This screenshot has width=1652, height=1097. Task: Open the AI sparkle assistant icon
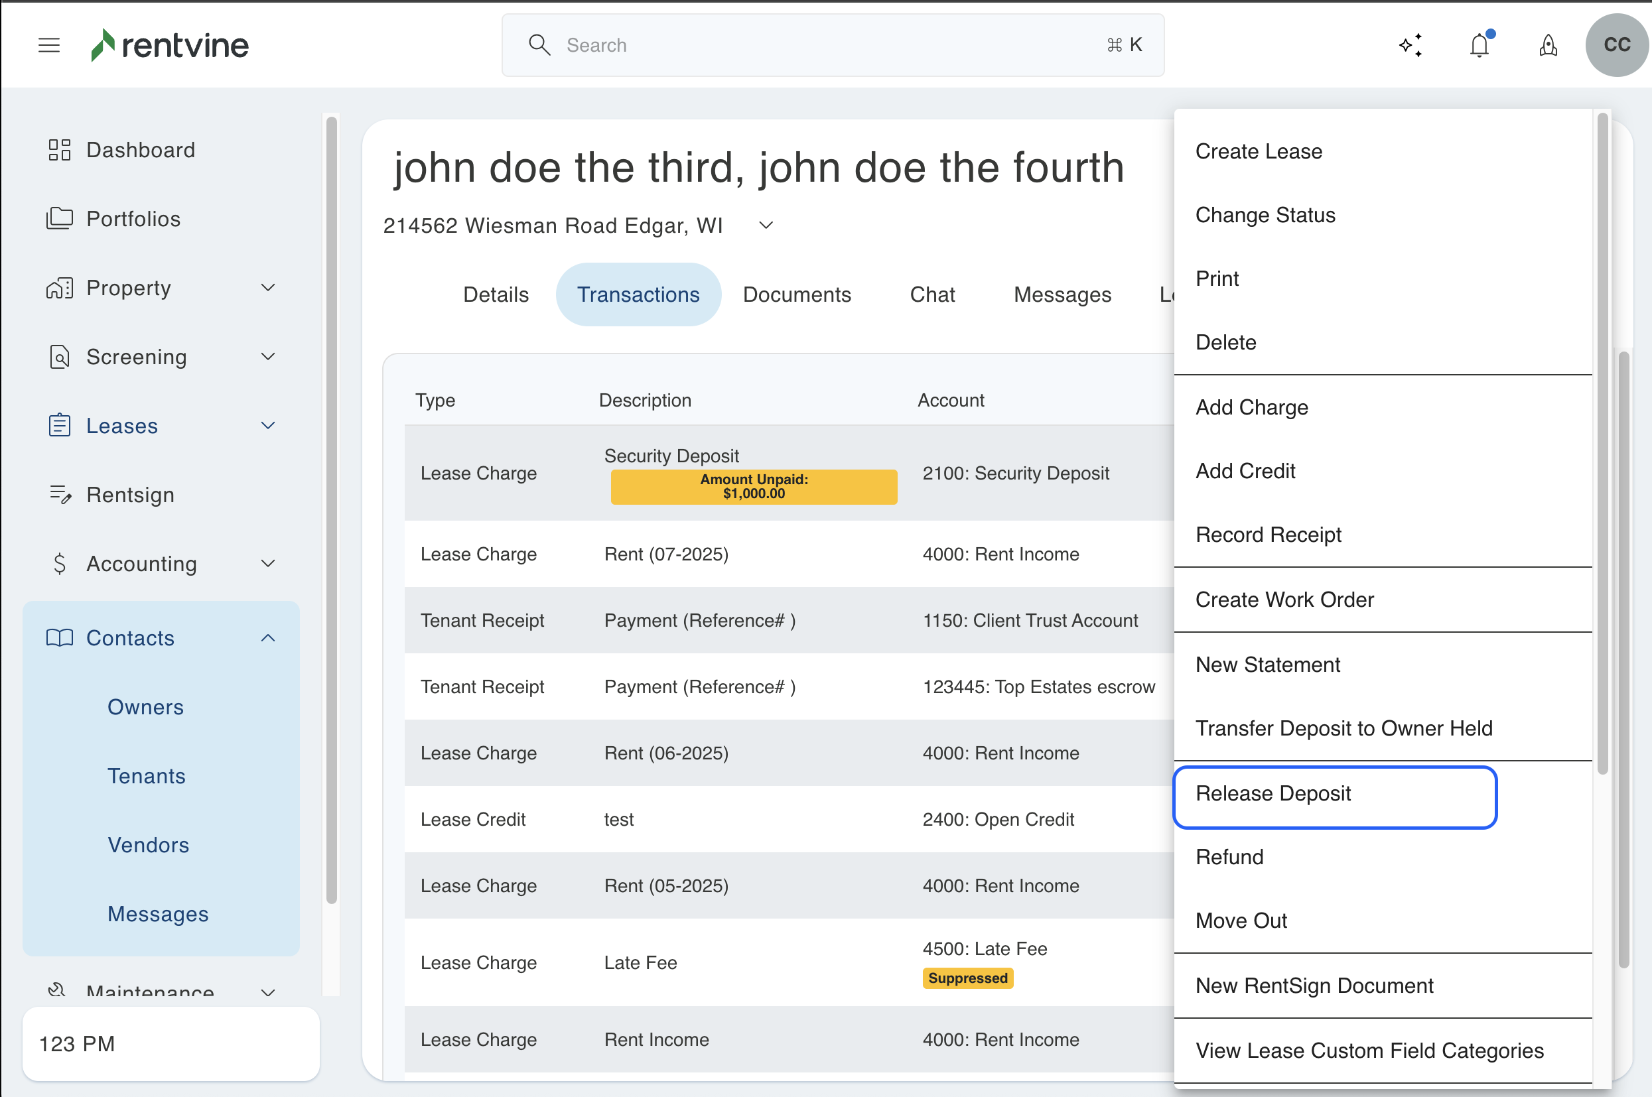click(1411, 46)
